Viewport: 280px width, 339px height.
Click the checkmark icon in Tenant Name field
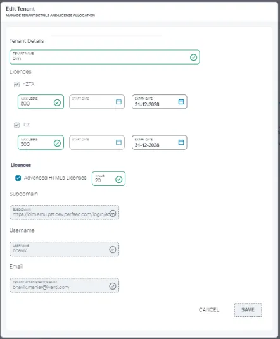tap(193, 58)
